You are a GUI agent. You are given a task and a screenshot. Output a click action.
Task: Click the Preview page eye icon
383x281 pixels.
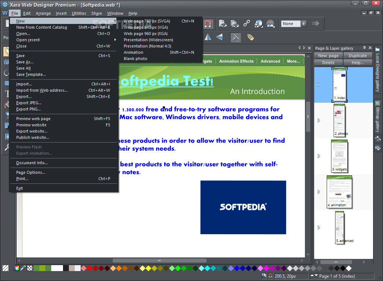click(x=222, y=24)
